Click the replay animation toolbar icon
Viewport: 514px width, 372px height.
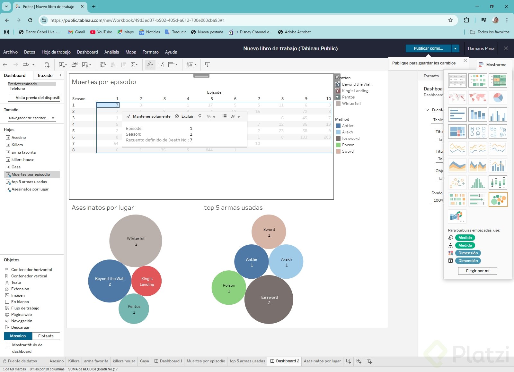pyautogui.click(x=26, y=65)
